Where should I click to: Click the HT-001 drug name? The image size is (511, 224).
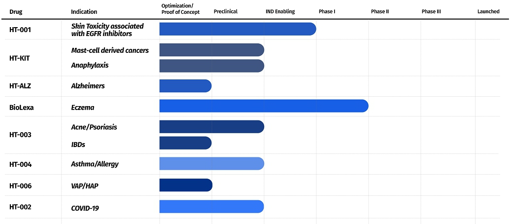[x=20, y=29]
